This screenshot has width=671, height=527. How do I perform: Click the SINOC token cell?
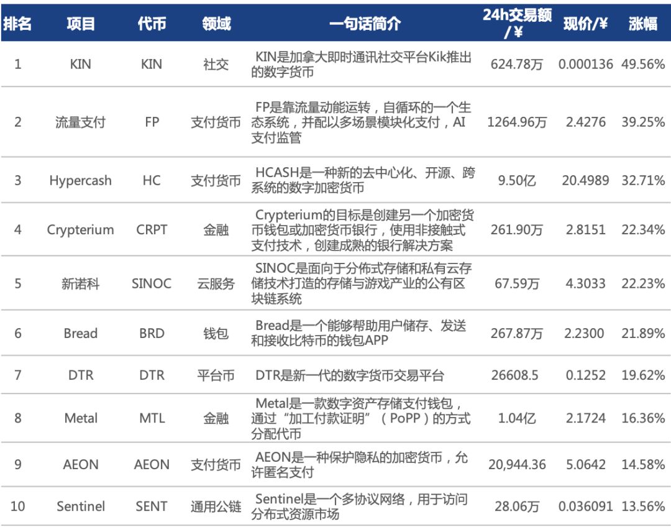152,283
